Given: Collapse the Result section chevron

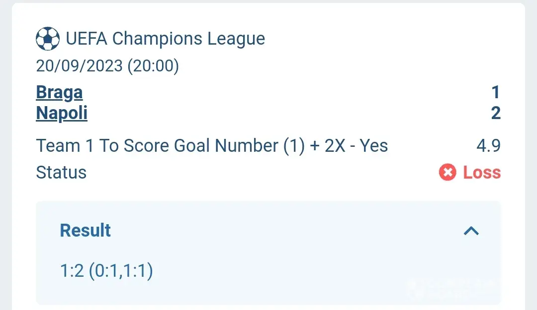Looking at the screenshot, I should pos(471,230).
